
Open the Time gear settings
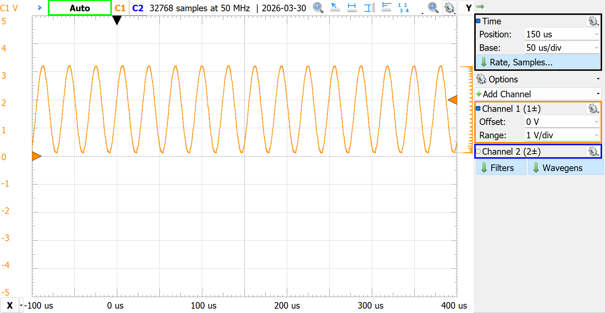point(593,21)
